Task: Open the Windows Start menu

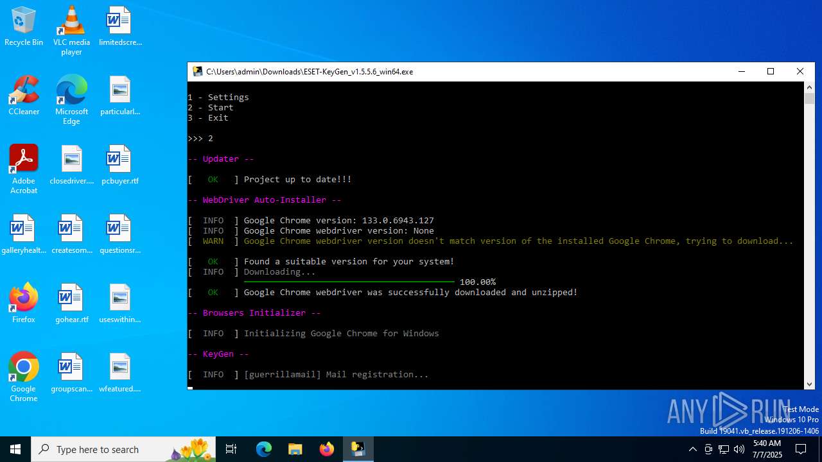Action: (x=15, y=449)
